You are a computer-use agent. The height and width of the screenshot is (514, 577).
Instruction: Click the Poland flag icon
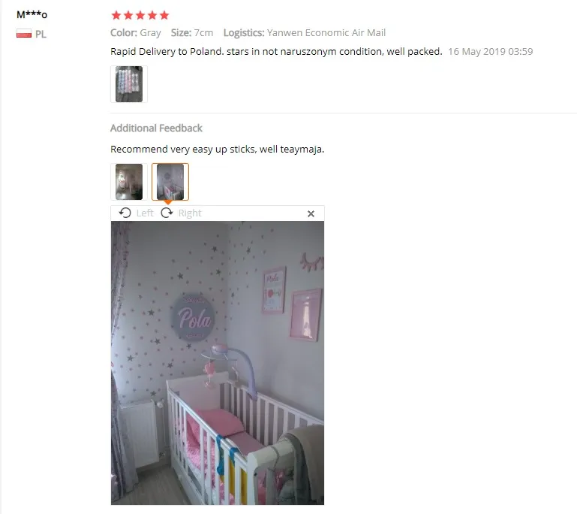(x=24, y=34)
